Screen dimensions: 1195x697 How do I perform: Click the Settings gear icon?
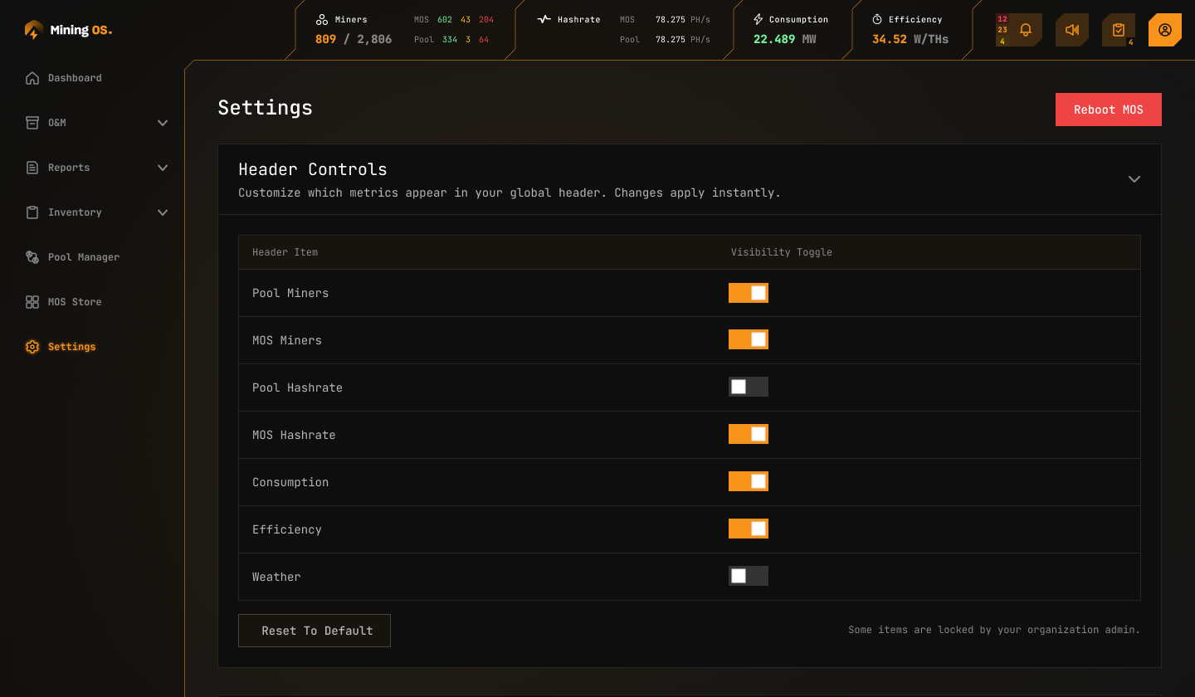click(x=32, y=347)
